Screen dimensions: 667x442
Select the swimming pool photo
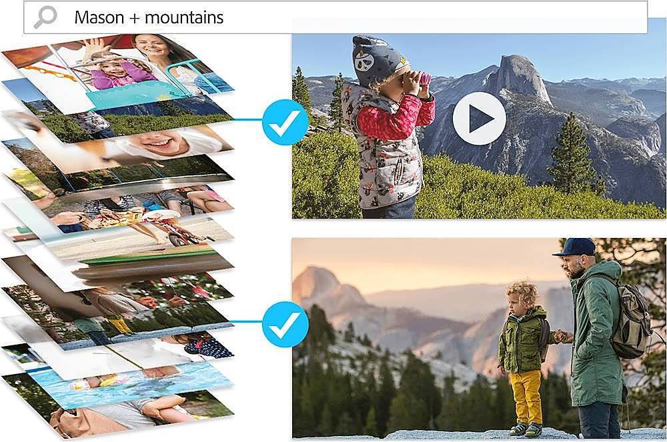coord(140,383)
